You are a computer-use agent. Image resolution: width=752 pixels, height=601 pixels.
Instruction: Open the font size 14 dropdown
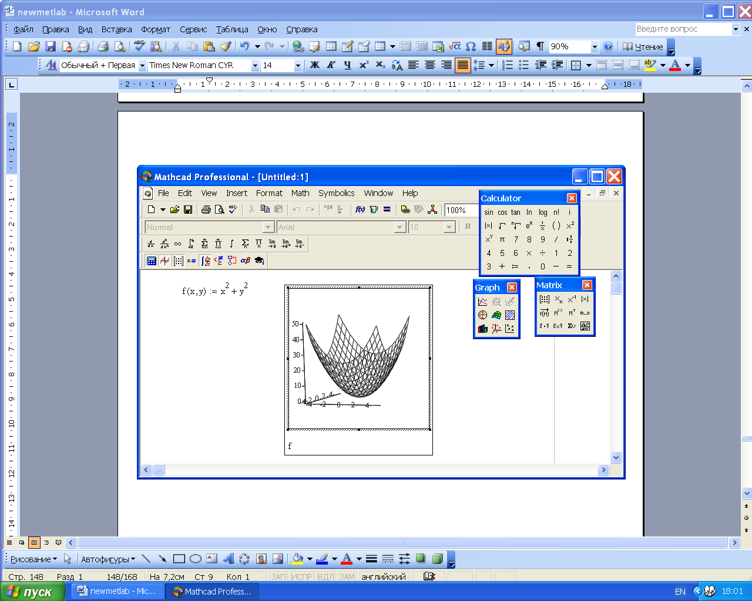coord(298,66)
